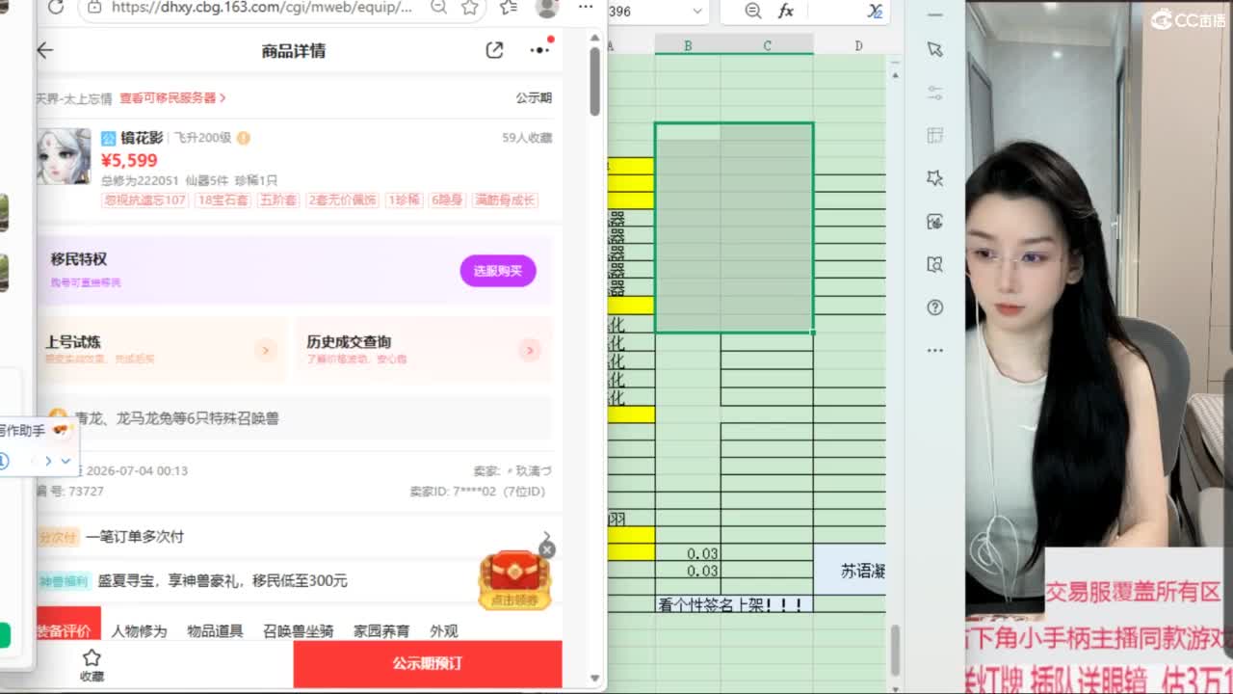The width and height of the screenshot is (1233, 694).
Task: Open the find search icon in sidebar
Action: coord(934,264)
